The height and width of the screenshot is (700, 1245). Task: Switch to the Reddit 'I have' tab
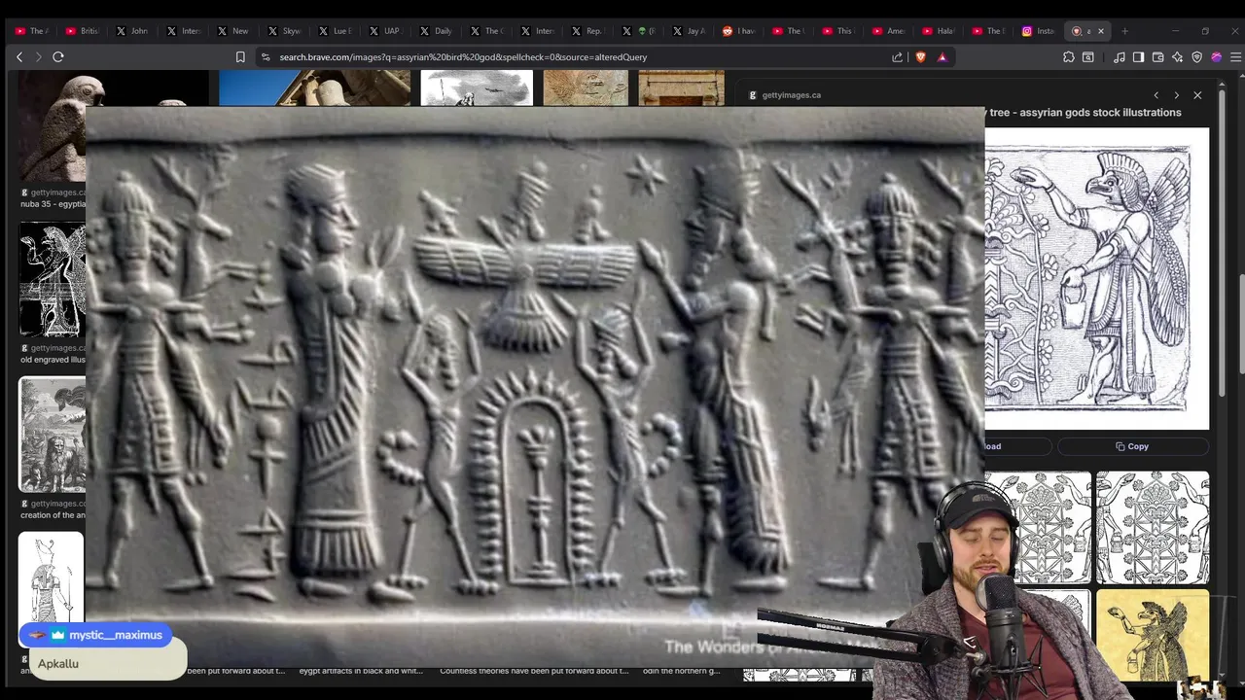click(x=738, y=31)
